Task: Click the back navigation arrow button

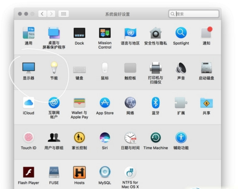Action: 42,14
